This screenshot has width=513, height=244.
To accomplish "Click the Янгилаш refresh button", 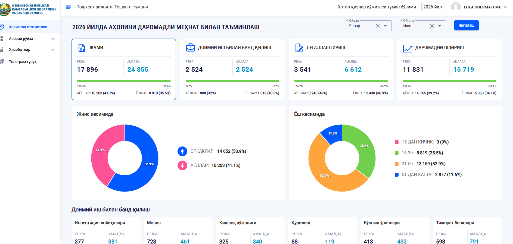I will [x=466, y=25].
